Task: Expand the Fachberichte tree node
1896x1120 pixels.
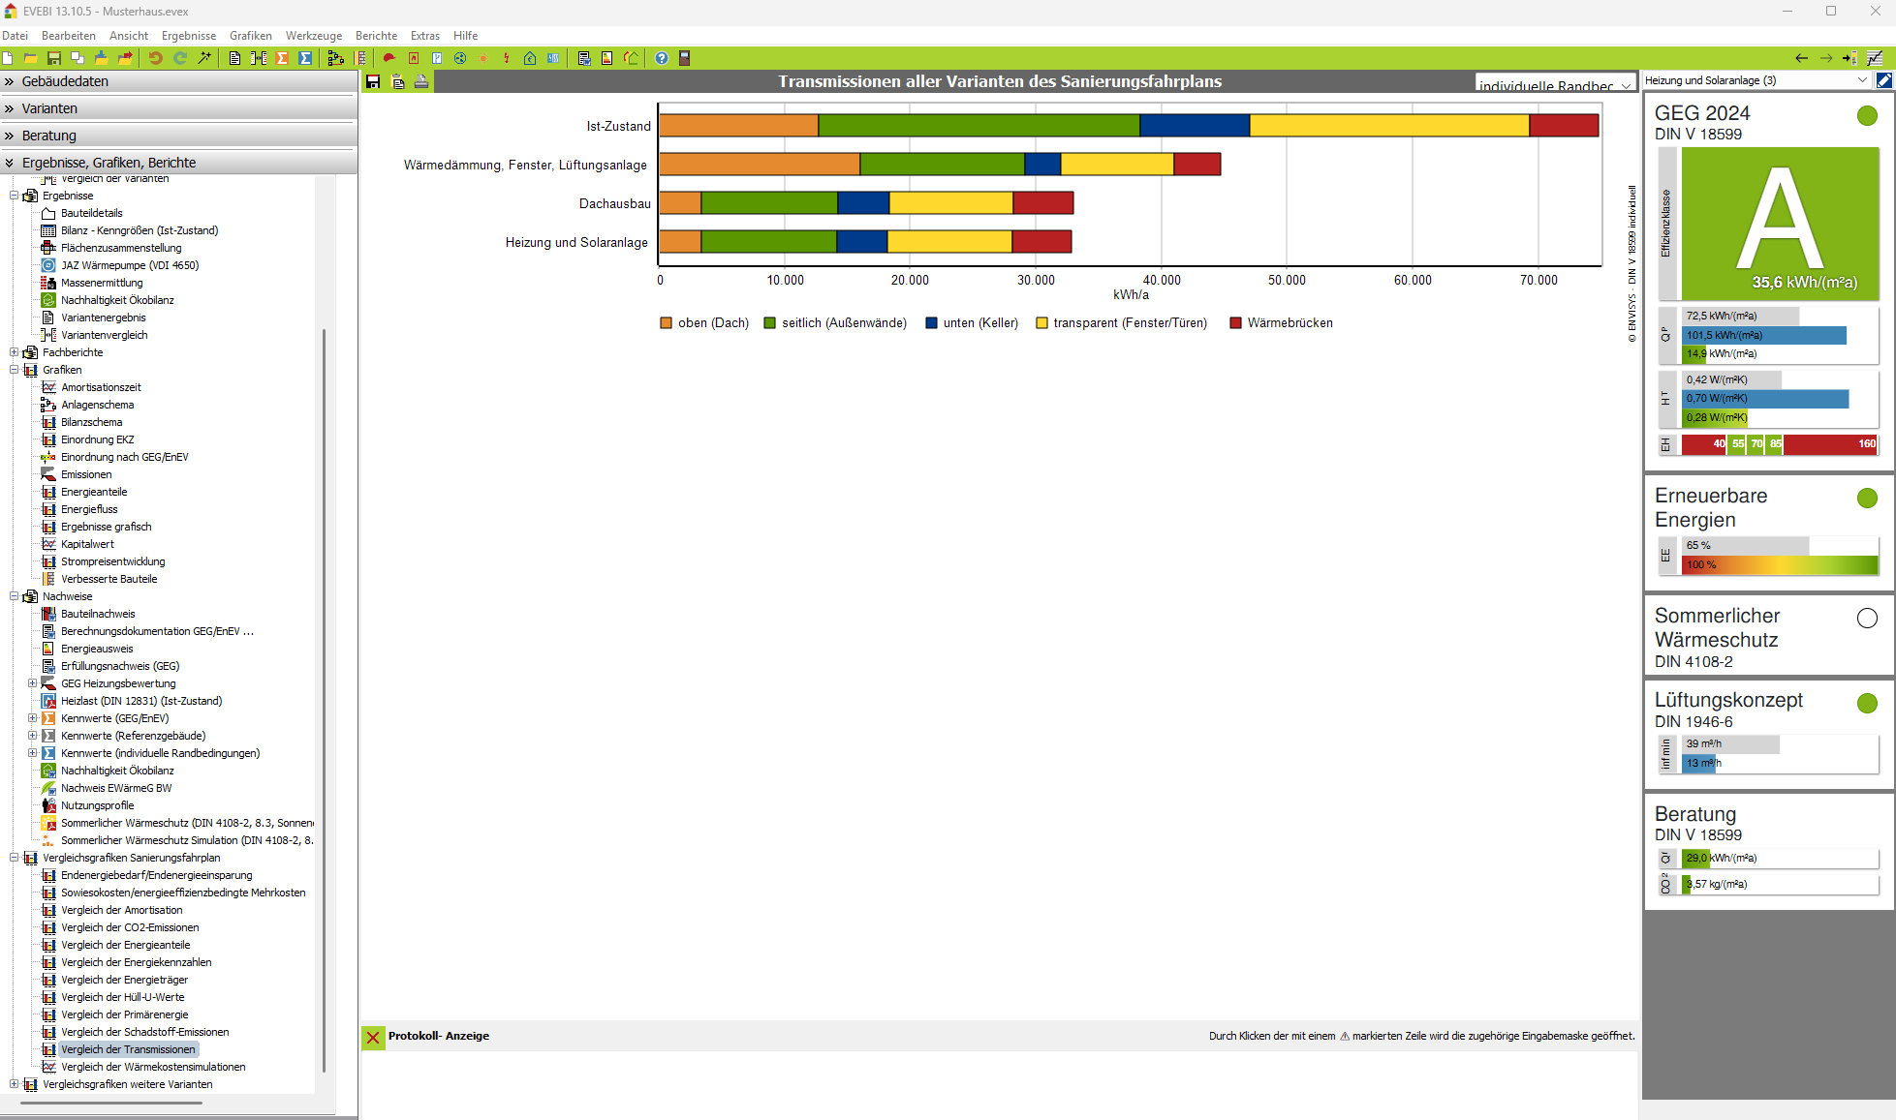Action: point(15,352)
